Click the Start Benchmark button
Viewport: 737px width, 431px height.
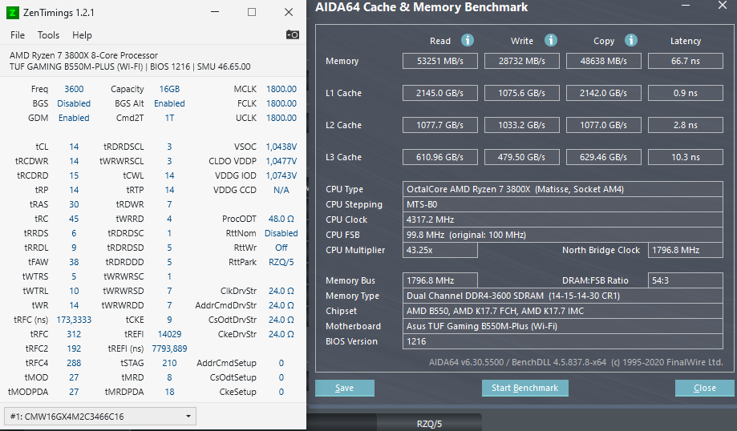525,388
